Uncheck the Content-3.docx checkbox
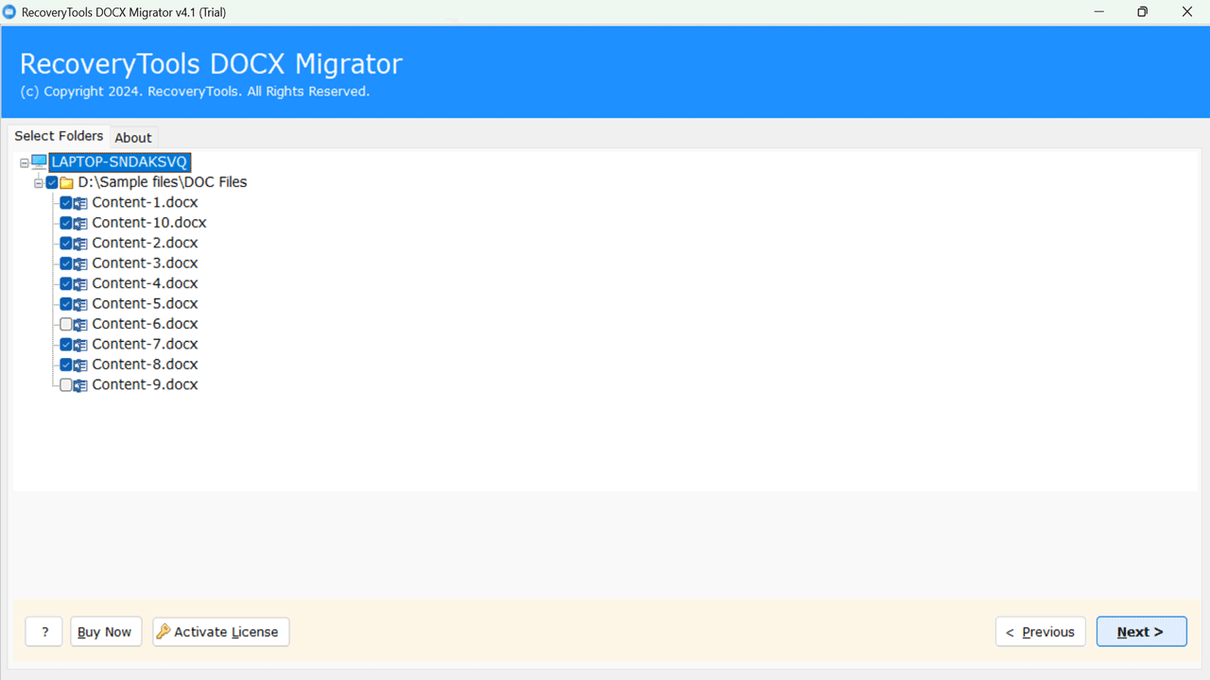The image size is (1210, 680). 66,263
